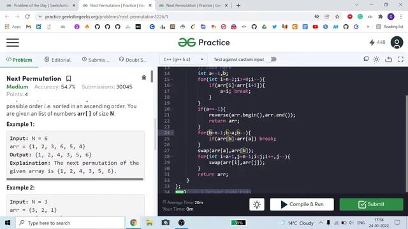Place cursor on code line 27 swap call
Screen dimensions: 408x229
coord(226,151)
